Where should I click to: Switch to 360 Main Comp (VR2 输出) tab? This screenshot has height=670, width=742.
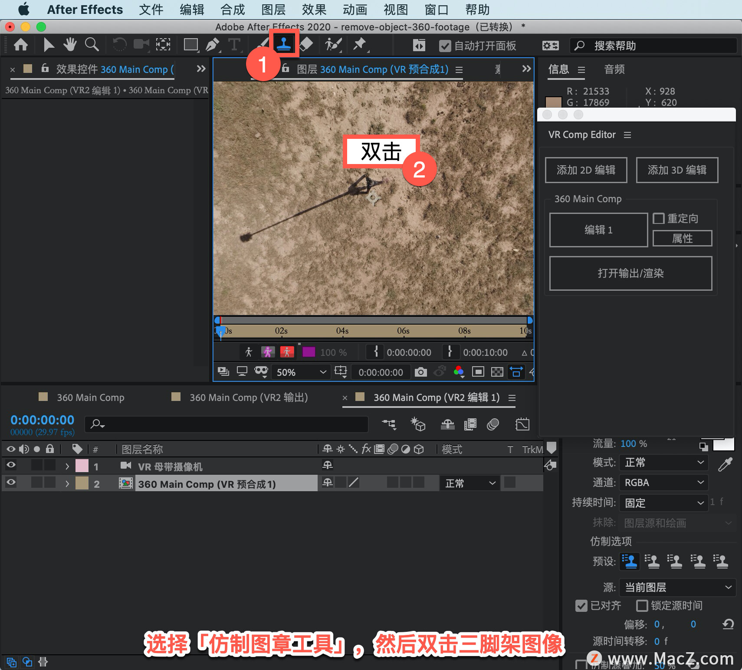pos(249,397)
